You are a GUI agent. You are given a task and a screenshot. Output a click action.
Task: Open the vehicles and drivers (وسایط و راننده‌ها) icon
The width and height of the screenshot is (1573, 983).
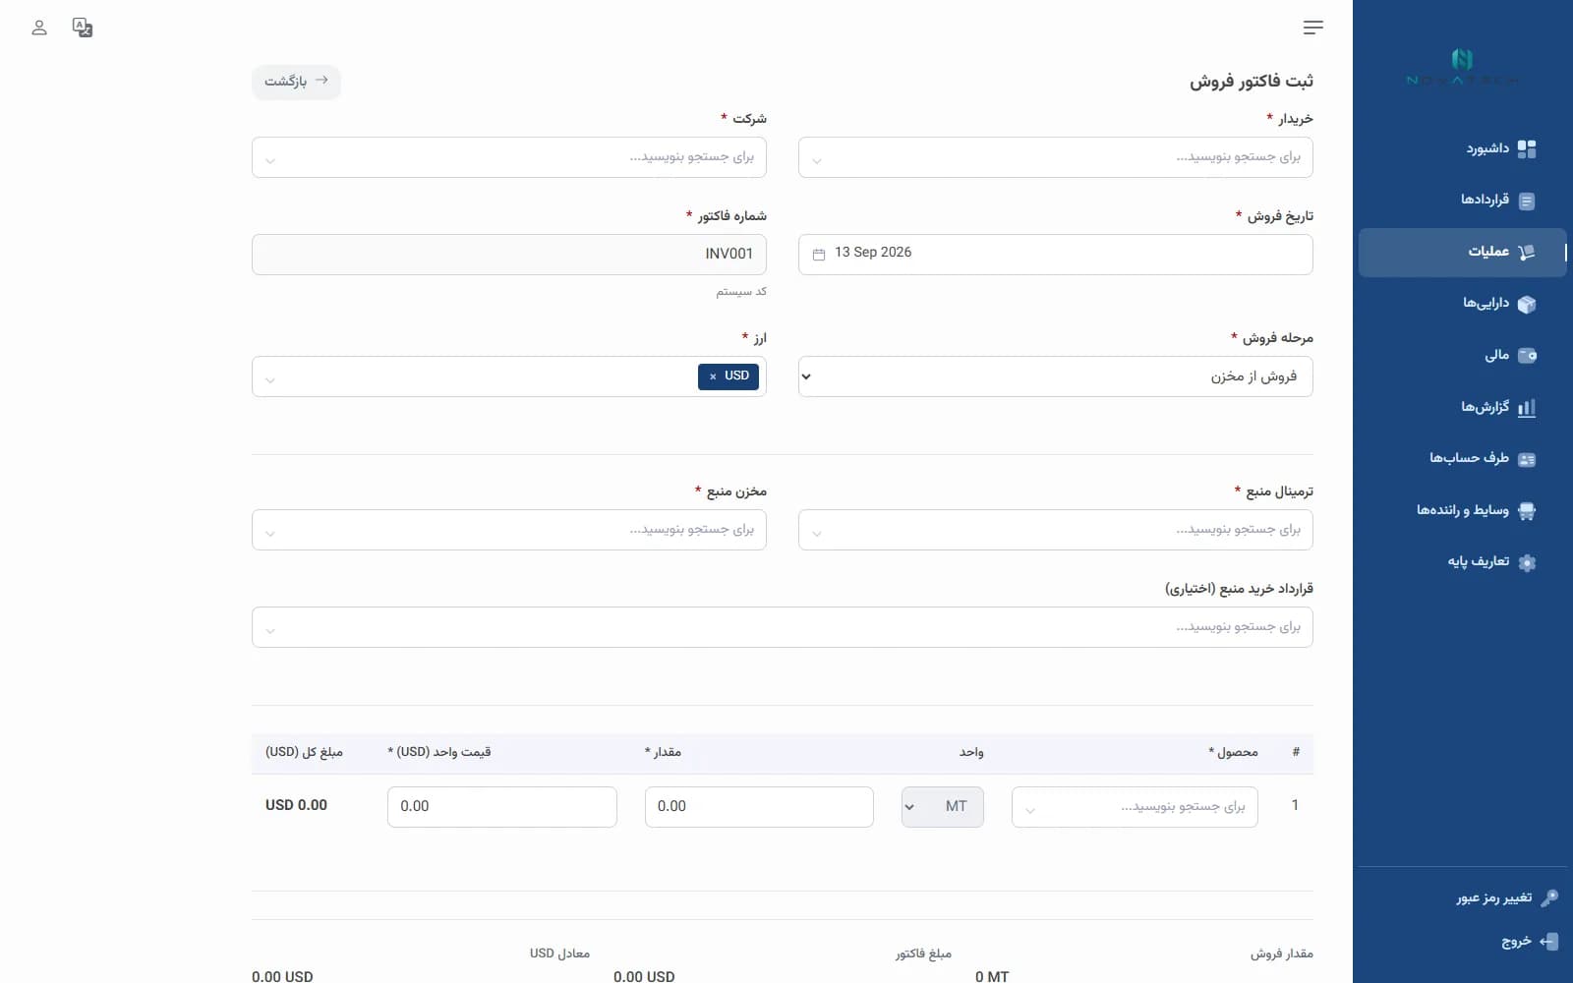[x=1527, y=511]
